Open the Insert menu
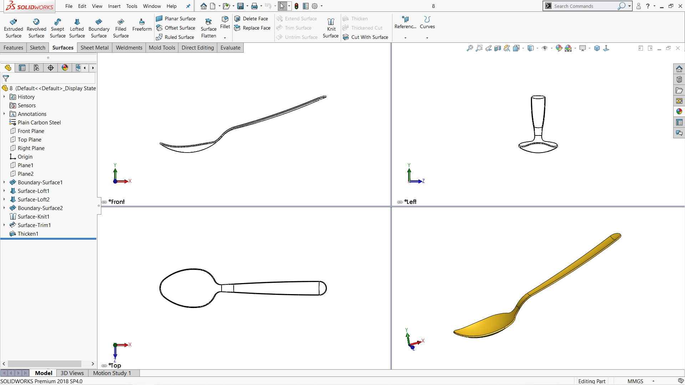 pos(114,6)
